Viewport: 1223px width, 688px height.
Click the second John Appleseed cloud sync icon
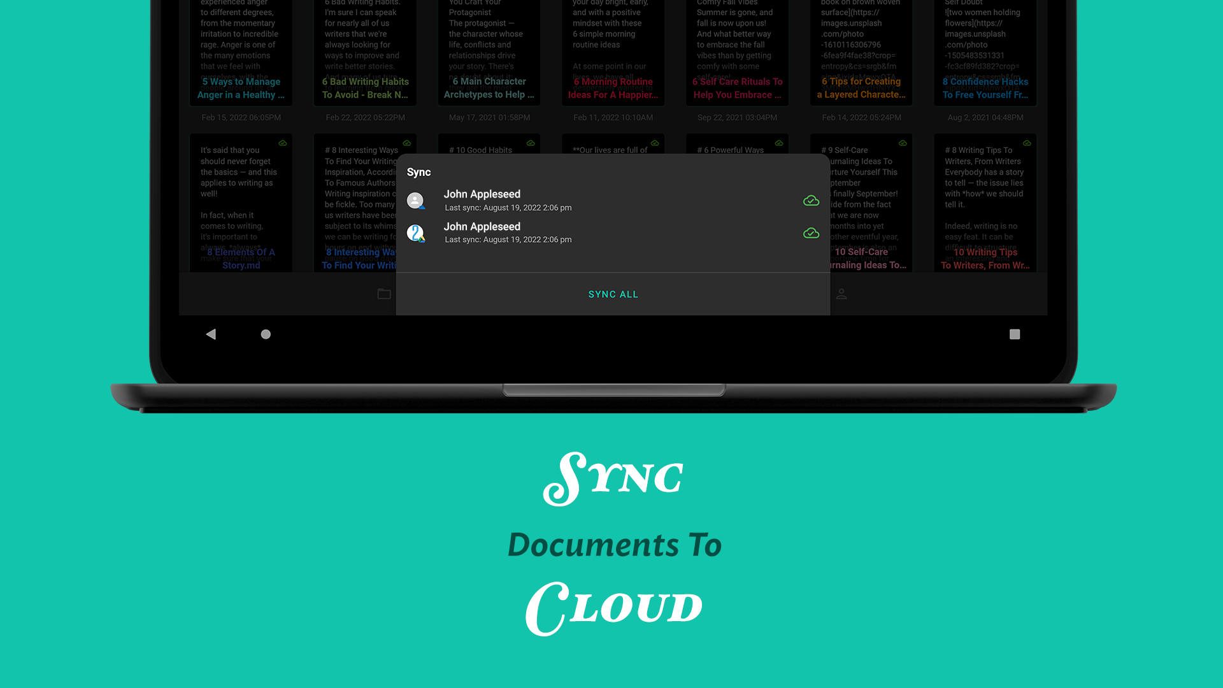click(x=811, y=233)
